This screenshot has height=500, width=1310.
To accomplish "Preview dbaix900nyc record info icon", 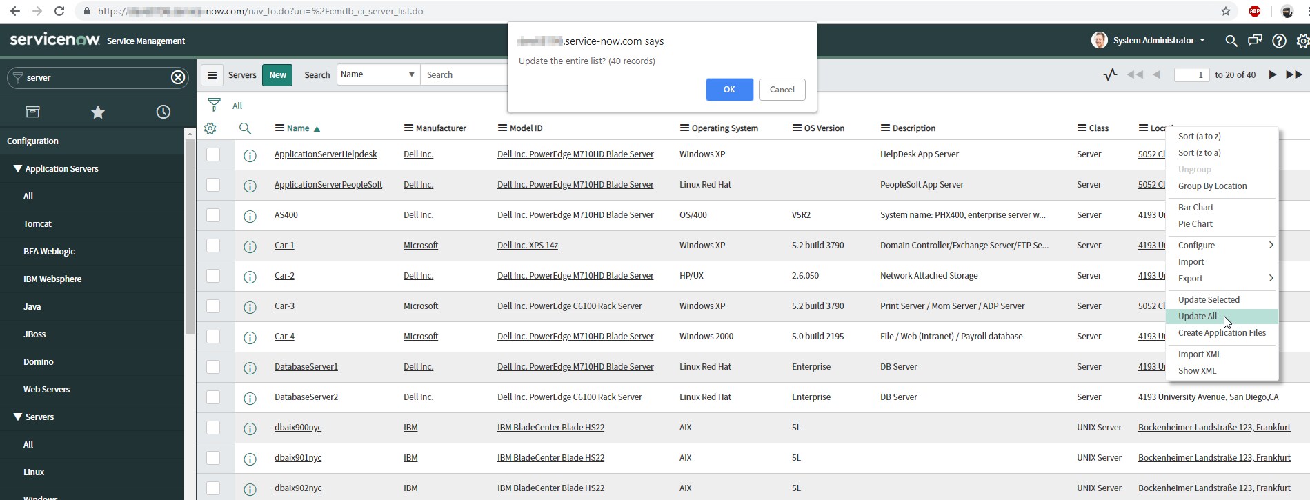I will click(250, 428).
